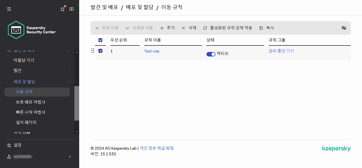Uncheck the Test rule row checkbox
Image resolution: width=362 pixels, height=168 pixels.
(100, 51)
